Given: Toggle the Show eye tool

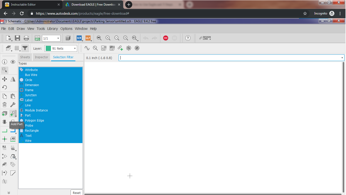Looking at the screenshot, I should pyautogui.click(x=13, y=62).
